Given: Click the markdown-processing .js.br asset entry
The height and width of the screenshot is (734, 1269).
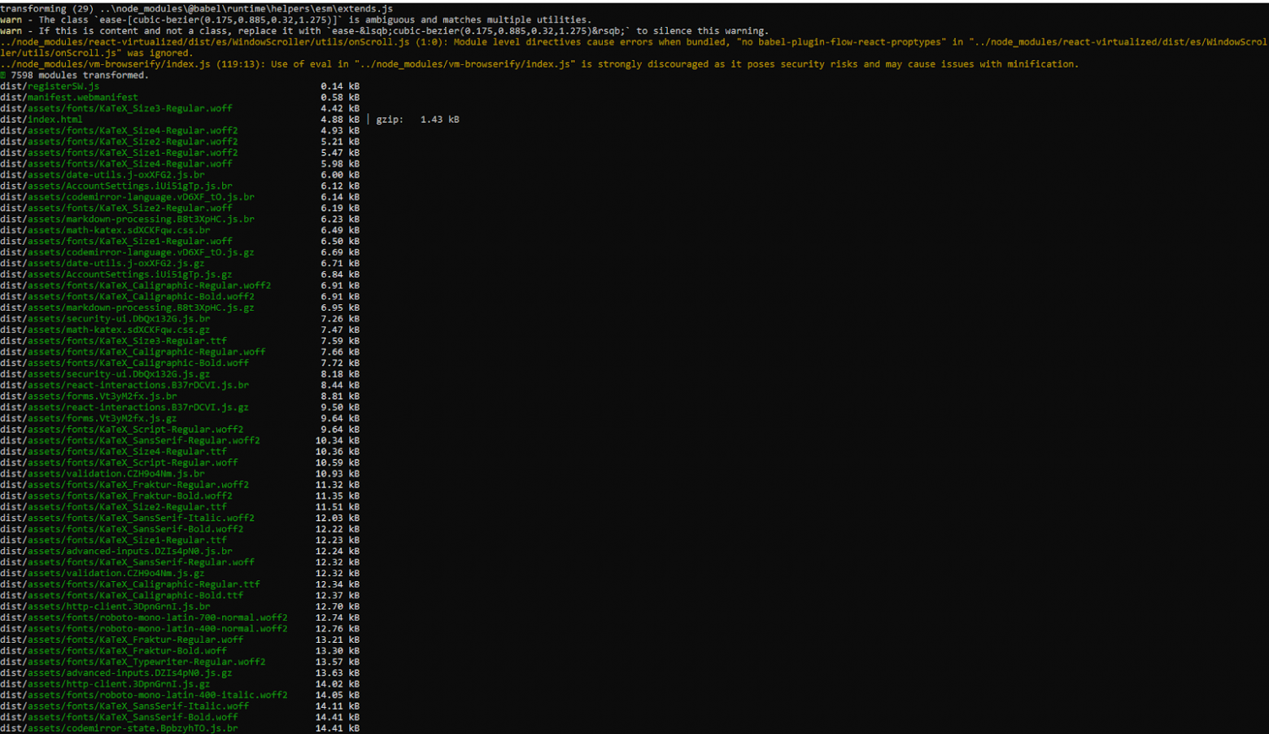Looking at the screenshot, I should tap(127, 219).
